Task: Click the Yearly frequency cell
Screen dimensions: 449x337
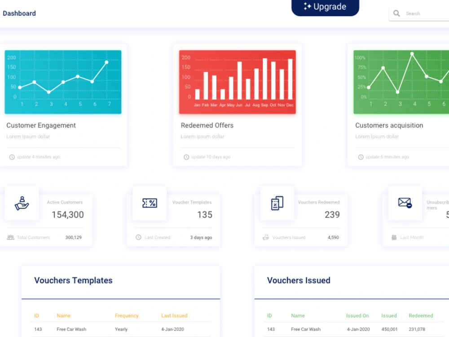Action: pyautogui.click(x=121, y=329)
